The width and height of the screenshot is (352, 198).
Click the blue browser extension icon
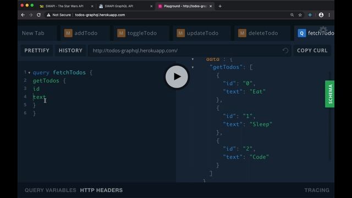(x=310, y=15)
